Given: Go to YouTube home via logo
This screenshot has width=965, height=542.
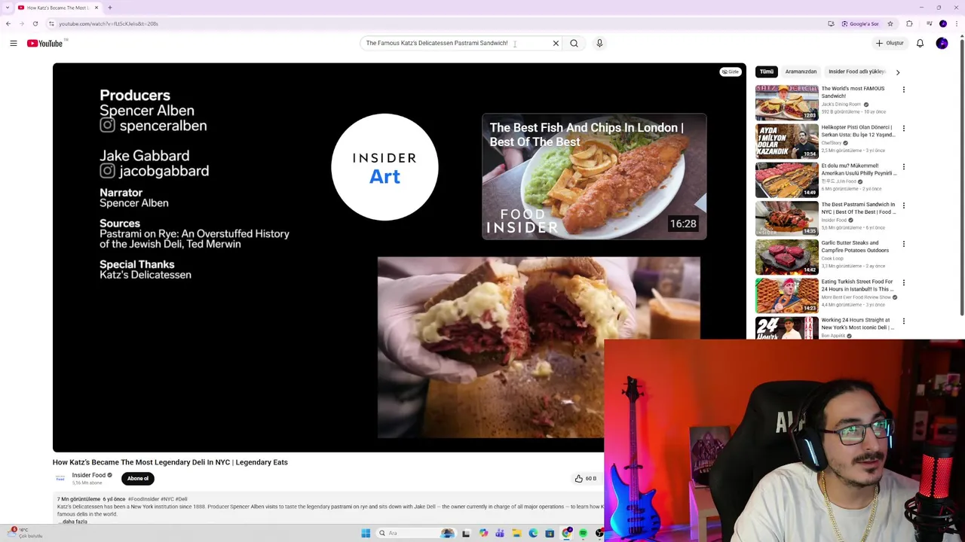Looking at the screenshot, I should (45, 44).
